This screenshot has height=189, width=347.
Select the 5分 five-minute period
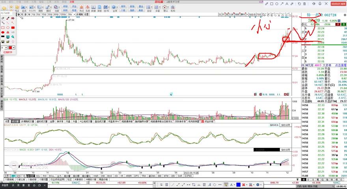pos(39,14)
